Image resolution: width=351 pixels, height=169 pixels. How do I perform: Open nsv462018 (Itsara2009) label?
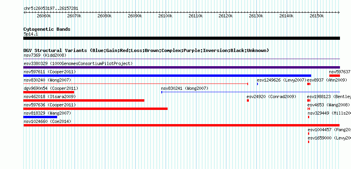pyautogui.click(x=50, y=97)
